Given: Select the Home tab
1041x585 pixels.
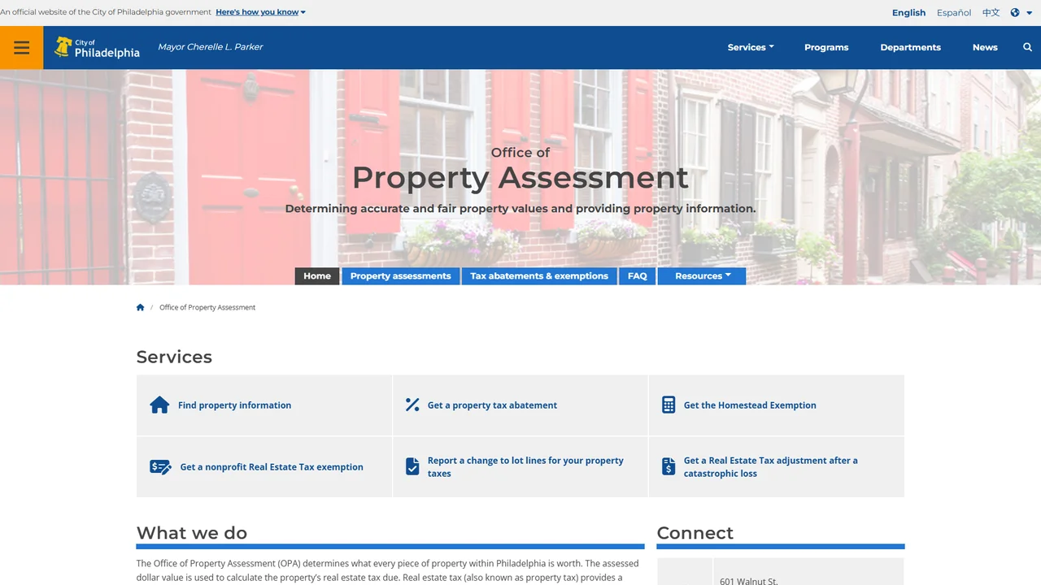Looking at the screenshot, I should pyautogui.click(x=317, y=276).
